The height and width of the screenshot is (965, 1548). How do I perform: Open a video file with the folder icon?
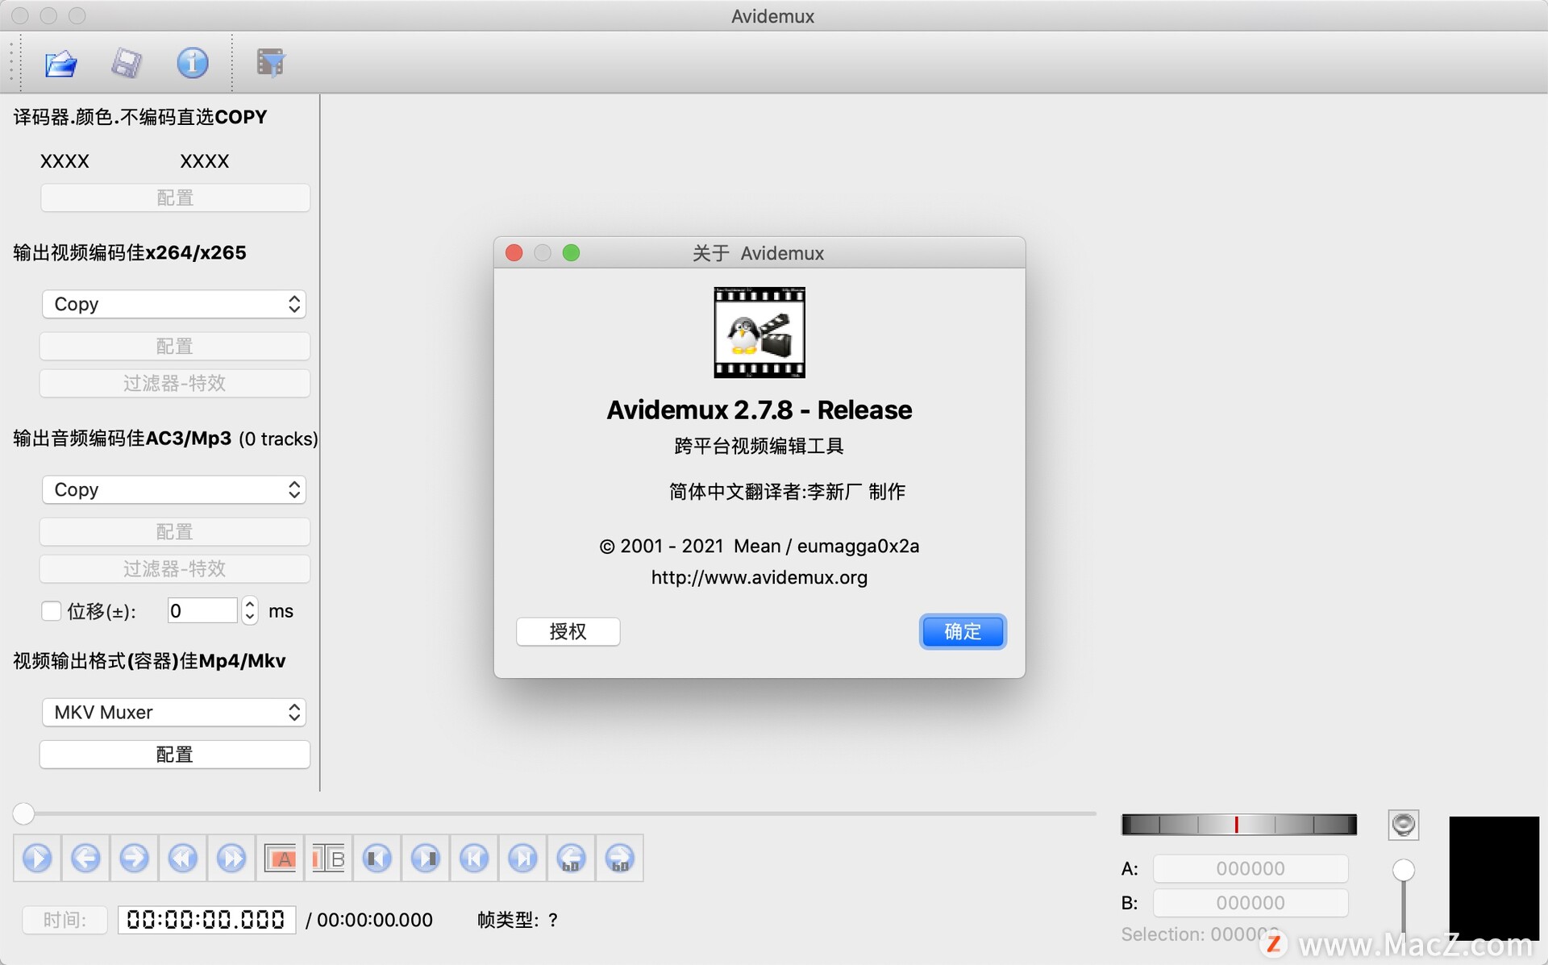click(x=60, y=63)
